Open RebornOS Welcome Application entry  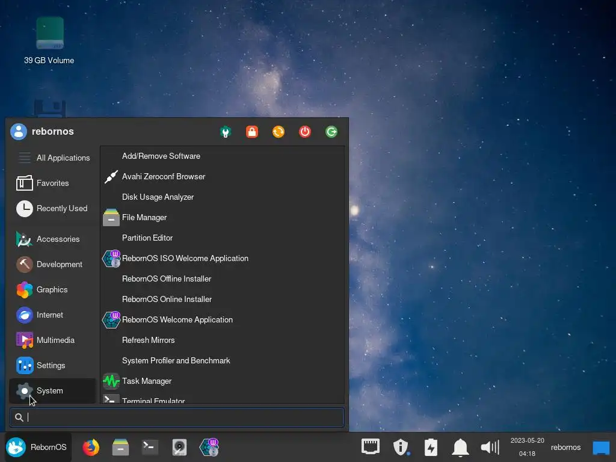pos(223,320)
